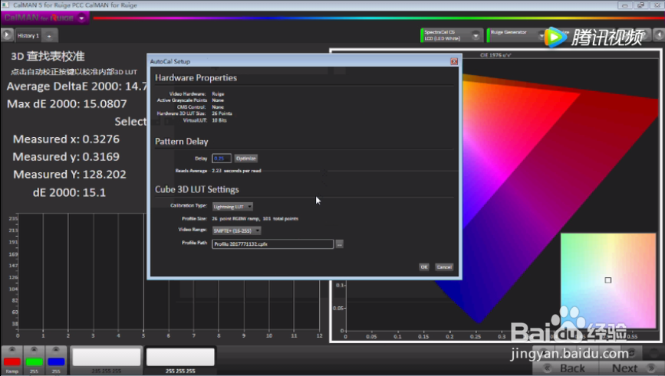Image resolution: width=665 pixels, height=376 pixels.
Task: Click the Hardware Properties heading
Action: (196, 78)
